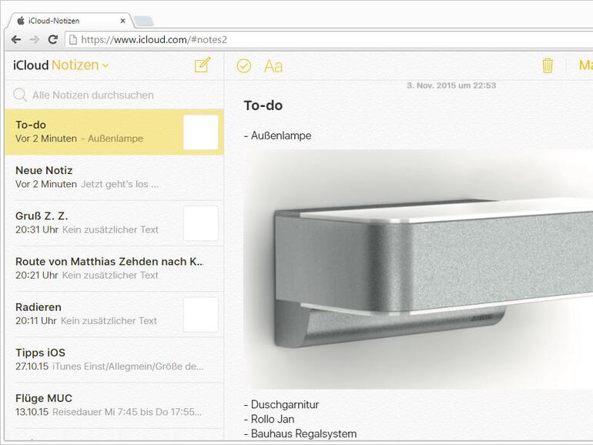The image size is (593, 445).
Task: Open 'Route von Matthias Zehden nach K...' note
Action: pos(114,269)
